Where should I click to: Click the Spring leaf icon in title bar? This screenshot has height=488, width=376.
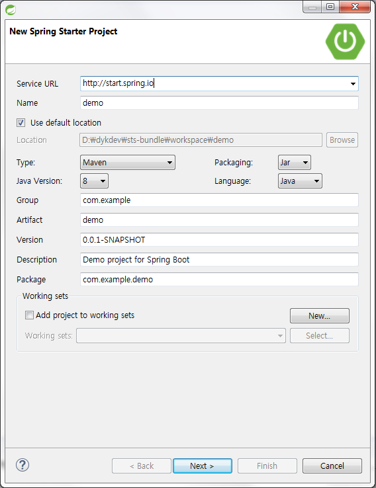click(11, 10)
